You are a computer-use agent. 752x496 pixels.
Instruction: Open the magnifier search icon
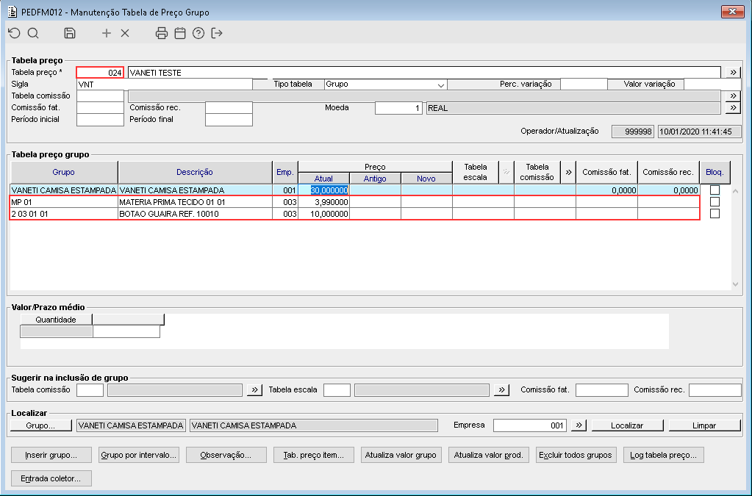pyautogui.click(x=33, y=33)
